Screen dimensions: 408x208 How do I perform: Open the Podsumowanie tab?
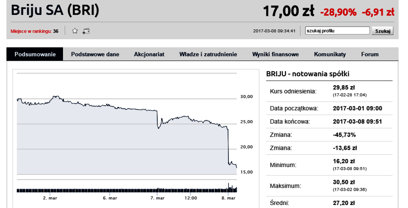[x=35, y=54]
